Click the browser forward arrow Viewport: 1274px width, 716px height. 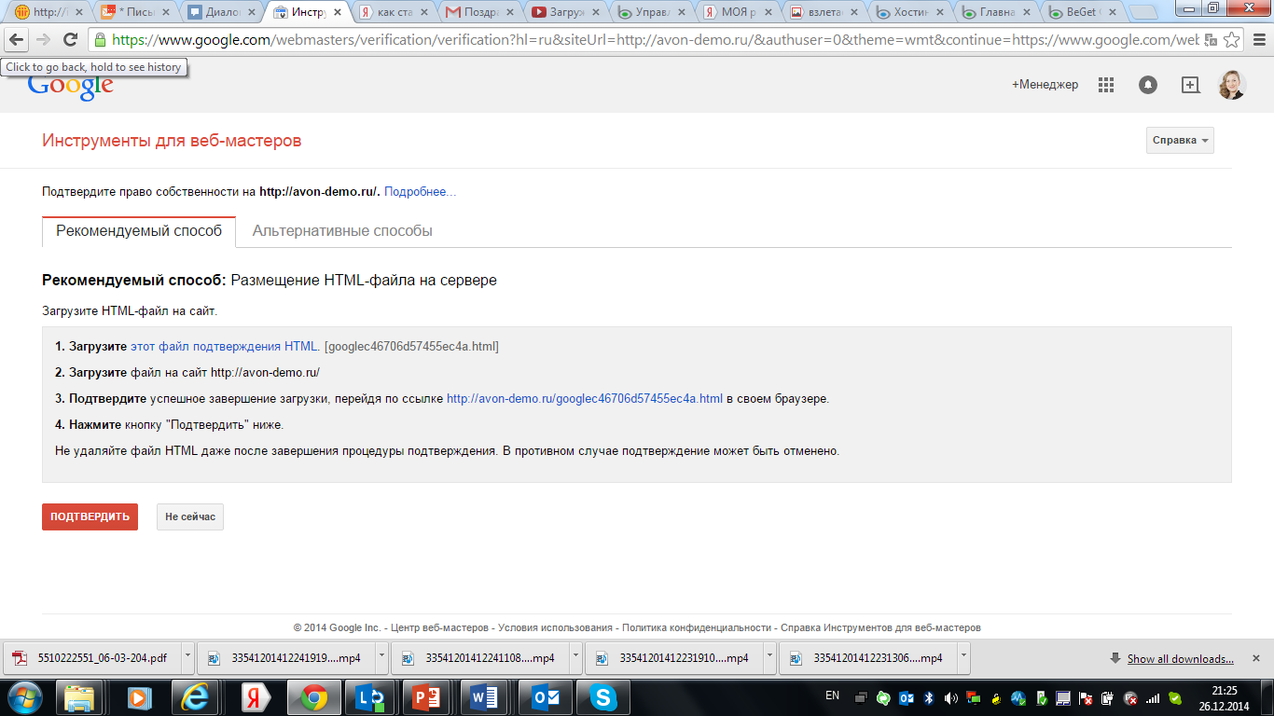coord(43,40)
